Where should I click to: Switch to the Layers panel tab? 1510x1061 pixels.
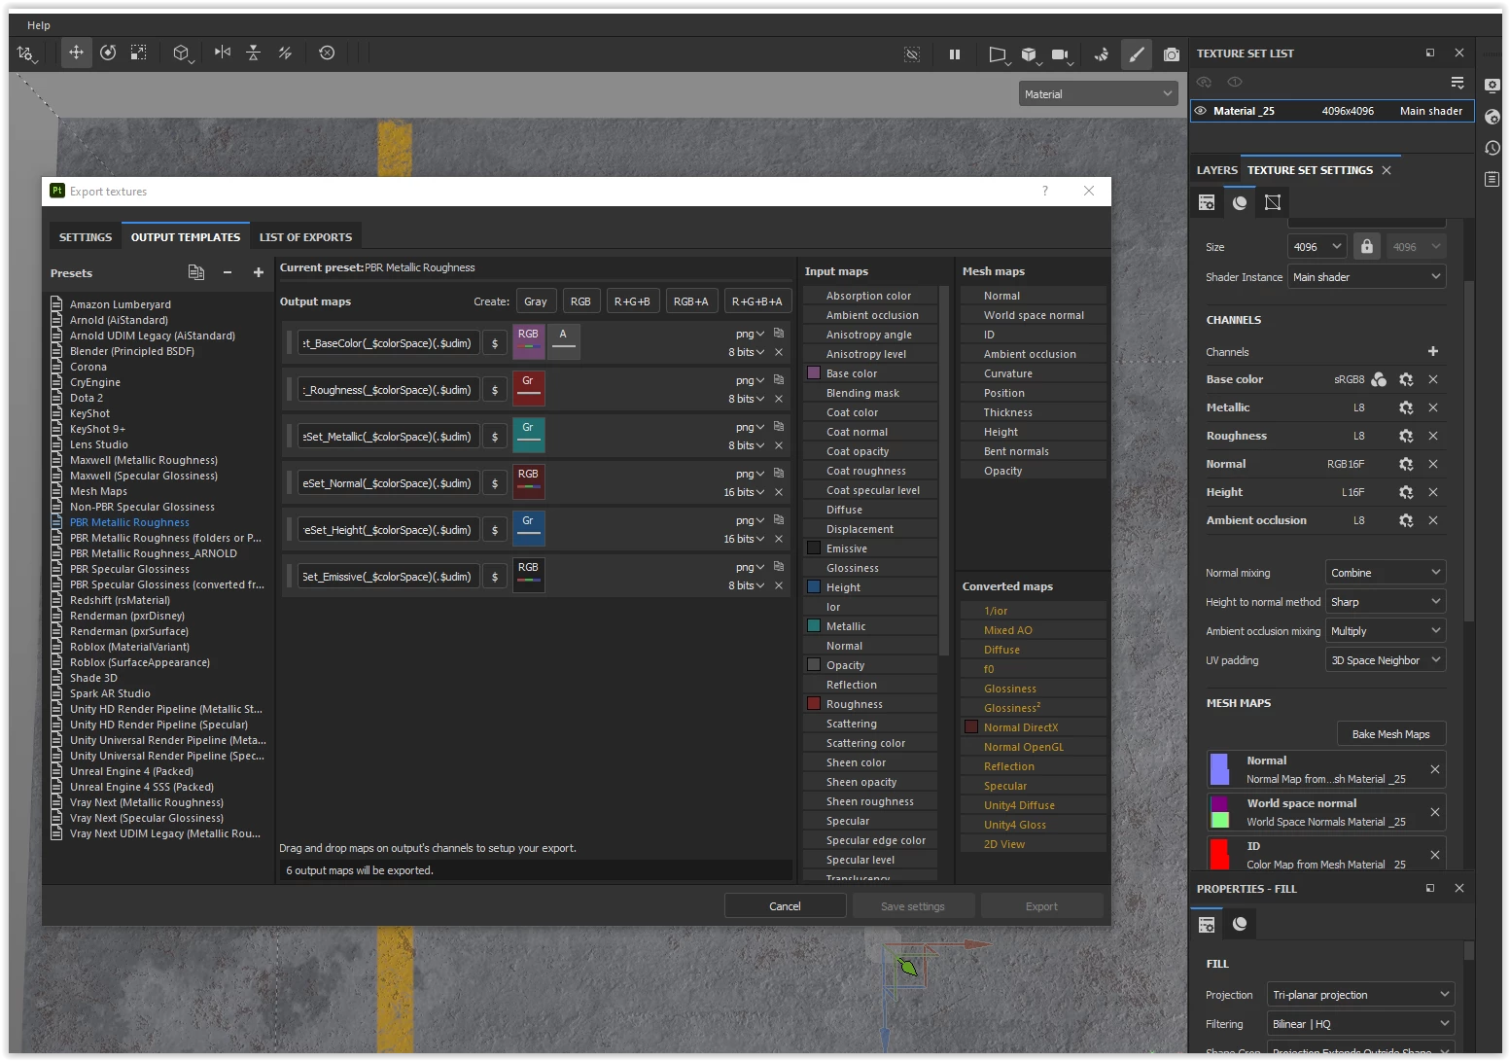pyautogui.click(x=1216, y=170)
